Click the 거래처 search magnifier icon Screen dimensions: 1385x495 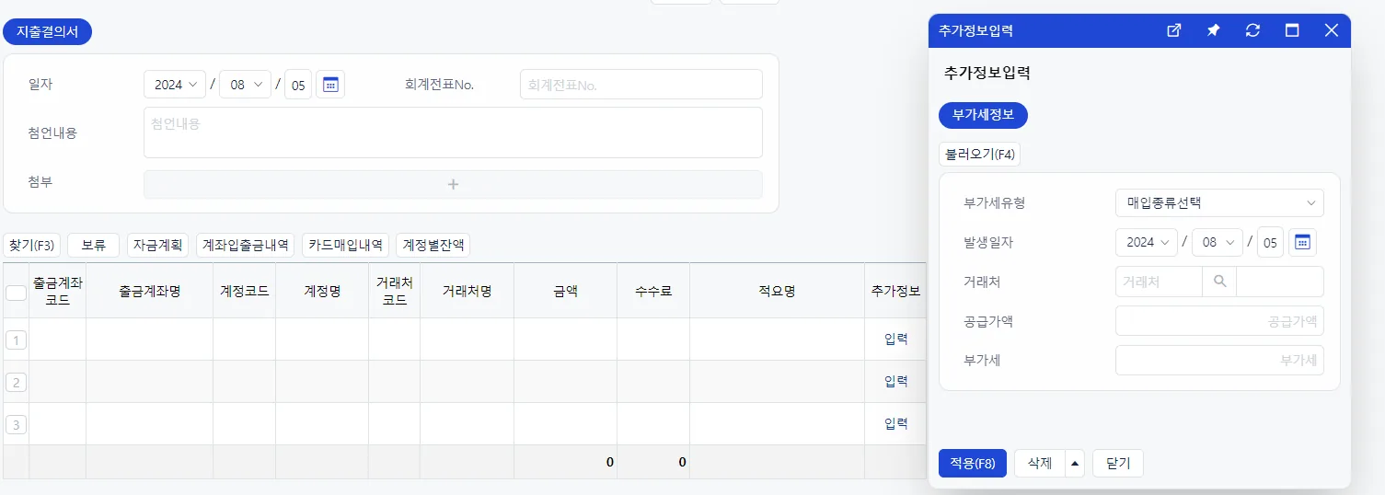pyautogui.click(x=1219, y=282)
